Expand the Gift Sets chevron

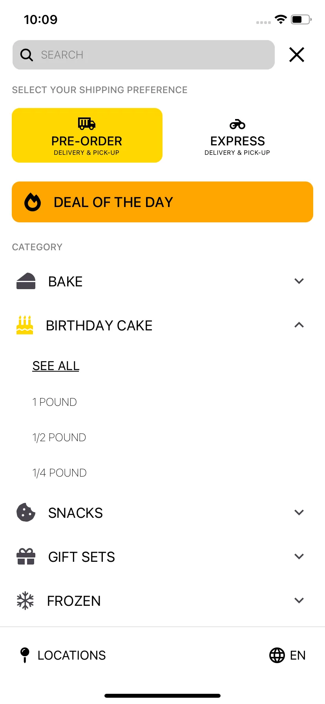click(x=299, y=556)
